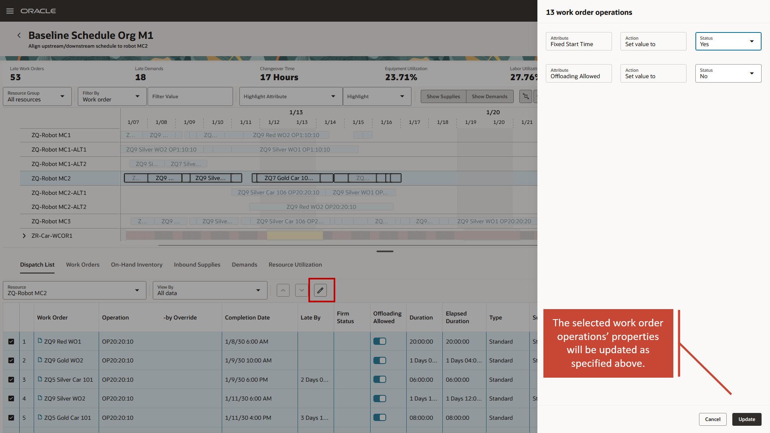770x433 pixels.
Task: Open the Resource Utilization tab
Action: click(295, 265)
